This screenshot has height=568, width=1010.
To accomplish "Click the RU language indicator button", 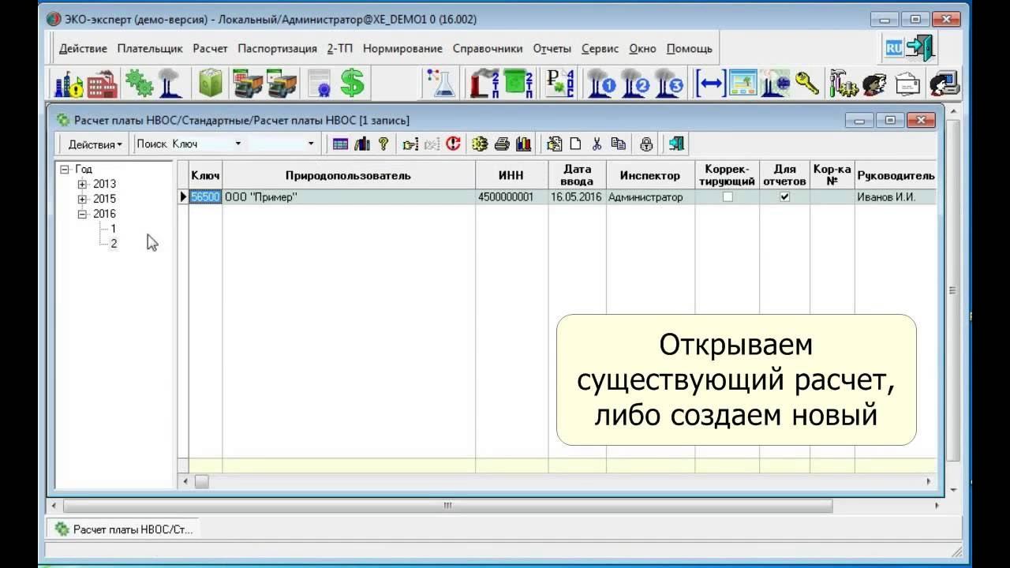I will click(x=894, y=48).
